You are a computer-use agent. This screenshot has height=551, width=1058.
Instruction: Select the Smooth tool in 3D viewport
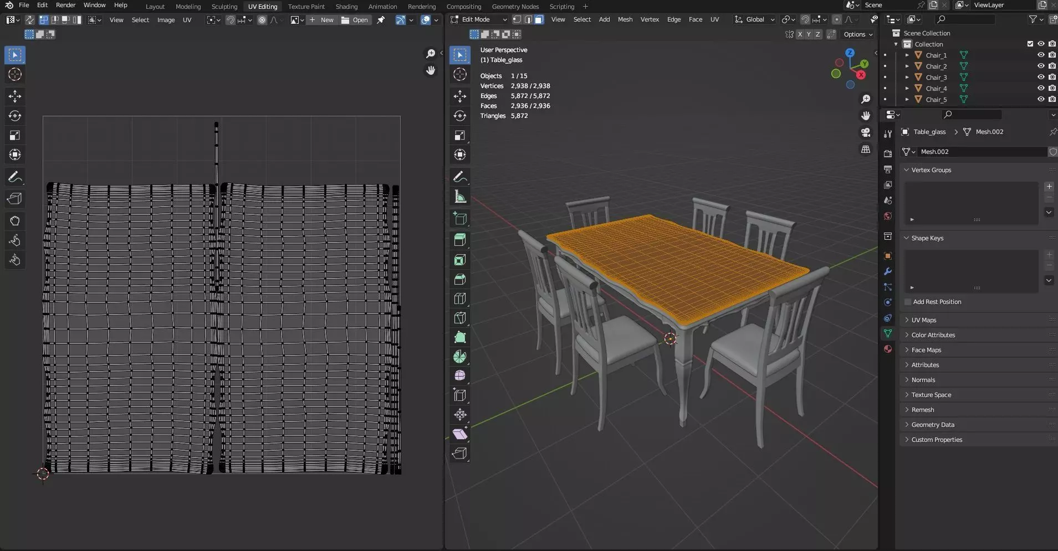point(460,375)
